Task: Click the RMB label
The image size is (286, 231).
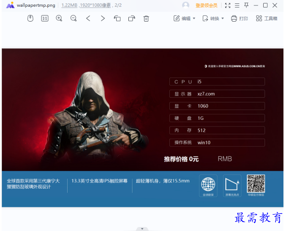Action: [x=225, y=159]
